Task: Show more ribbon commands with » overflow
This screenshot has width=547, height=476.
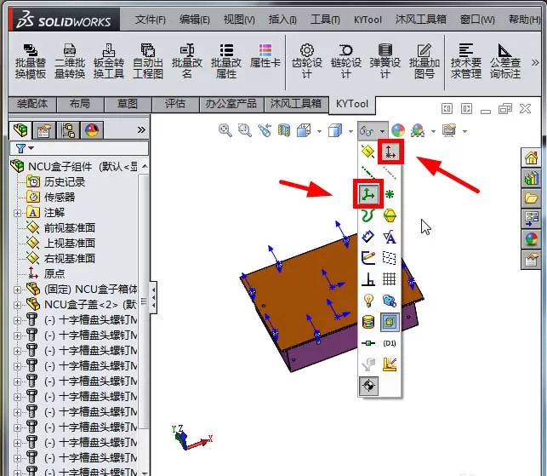Action: point(535,63)
